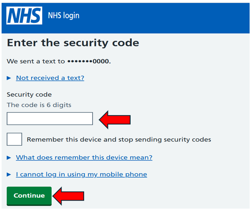Focus the Security code input field
Screen dimensions: 252x211
(x=50, y=119)
